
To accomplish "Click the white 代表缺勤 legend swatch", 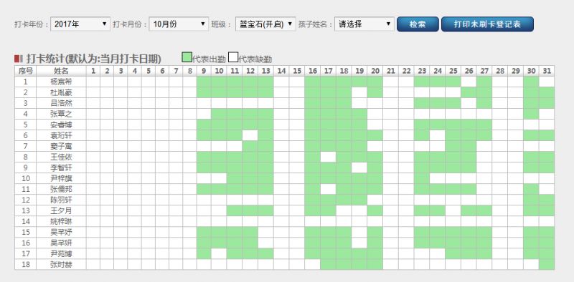I will pyautogui.click(x=233, y=57).
